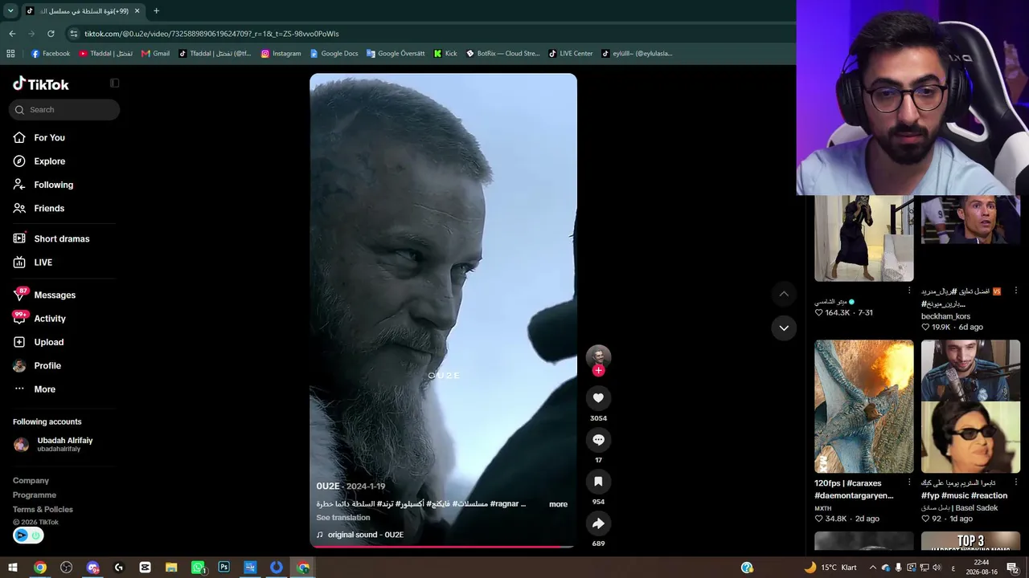
Task: Open the Programme footer link
Action: click(x=35, y=495)
